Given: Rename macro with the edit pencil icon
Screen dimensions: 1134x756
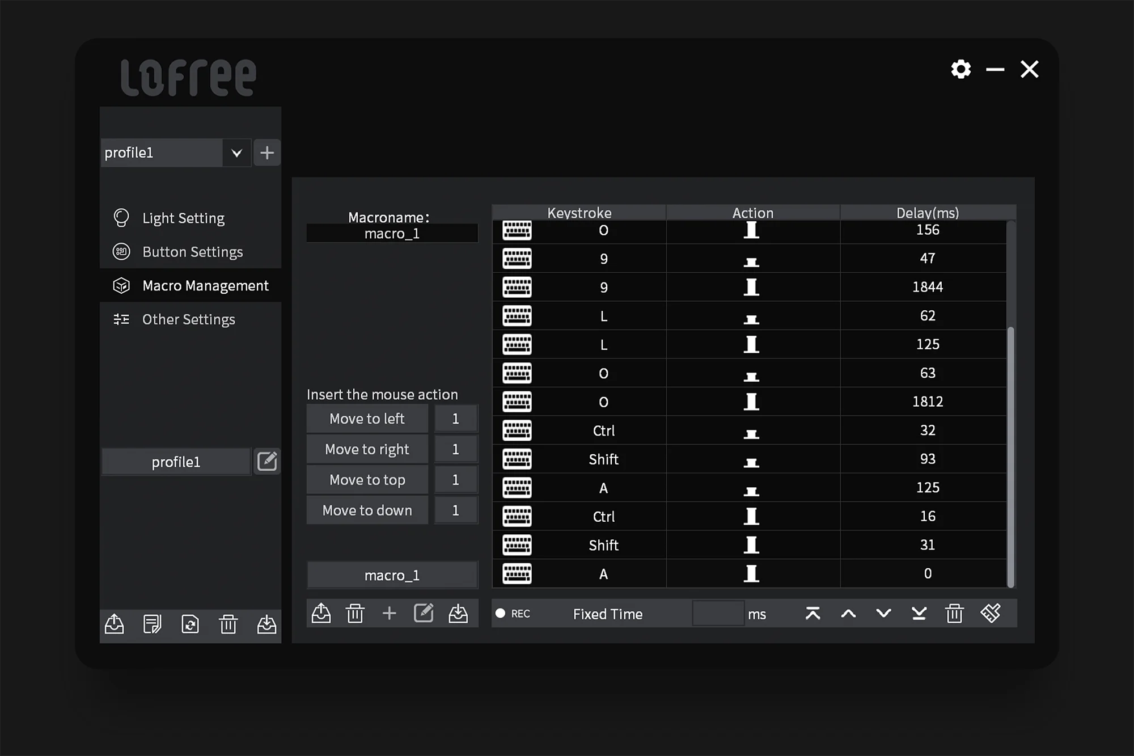Looking at the screenshot, I should point(424,613).
